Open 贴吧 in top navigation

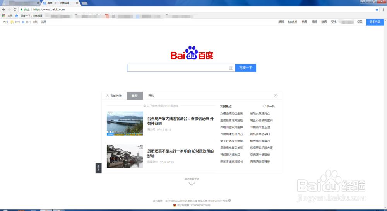(x=324, y=22)
